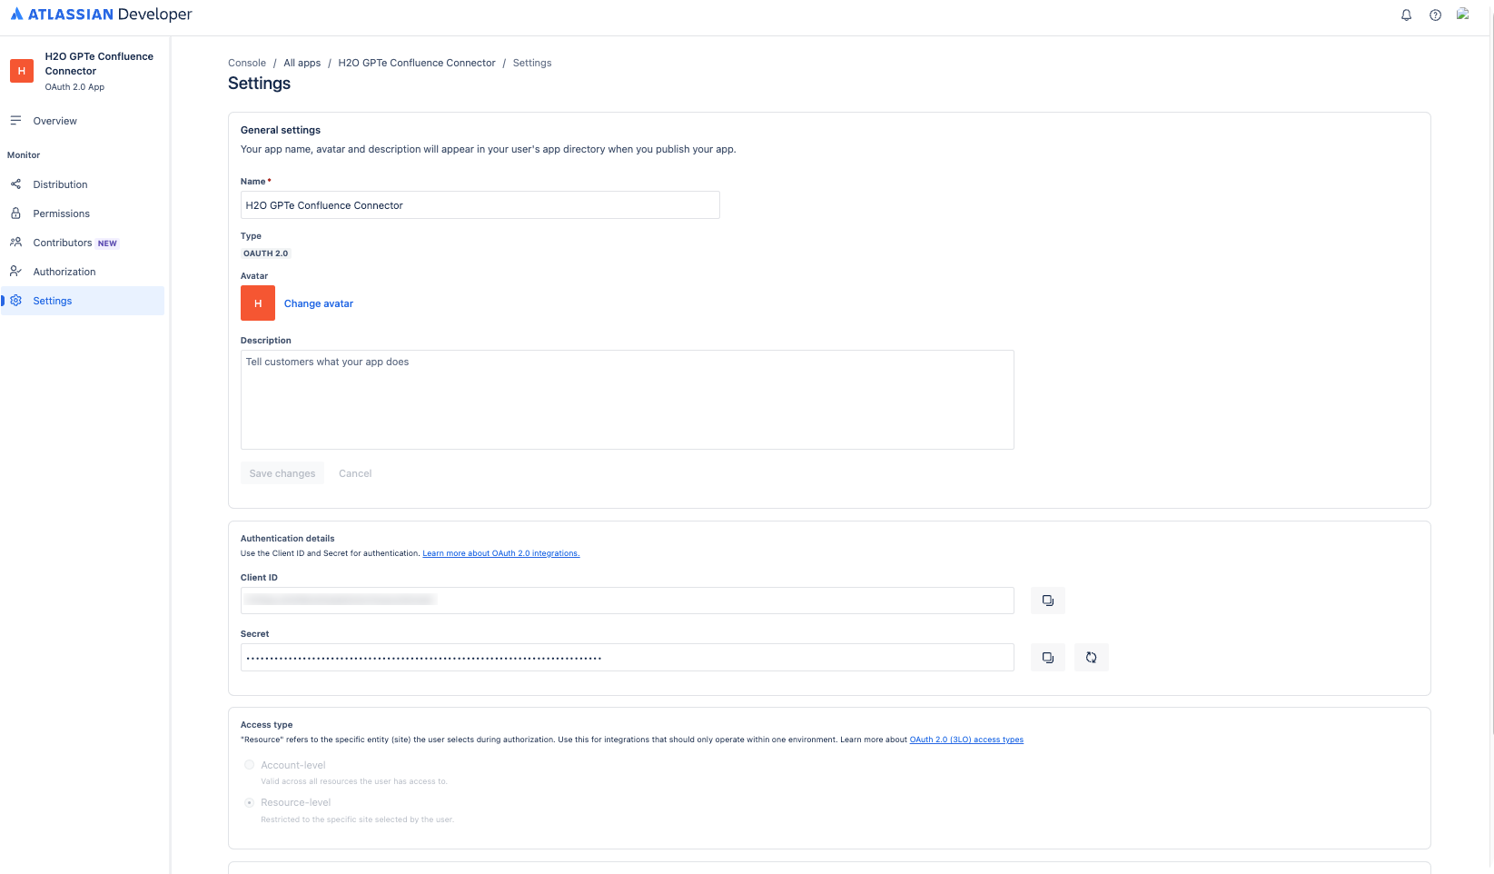Click the Distribution share icon
The image size is (1494, 874).
click(x=15, y=184)
